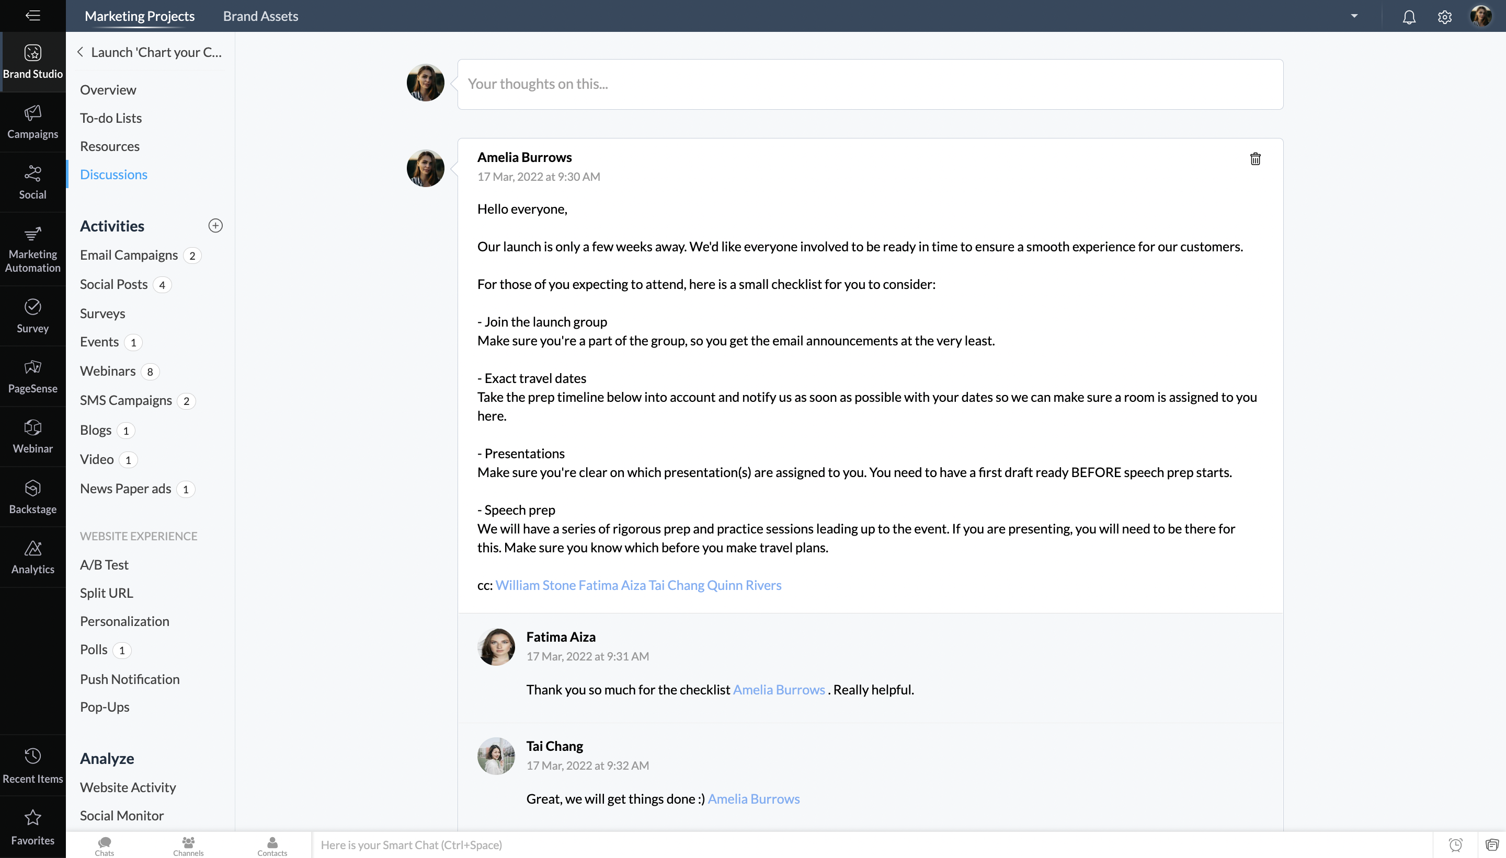Click the notification bell icon

[x=1409, y=17]
